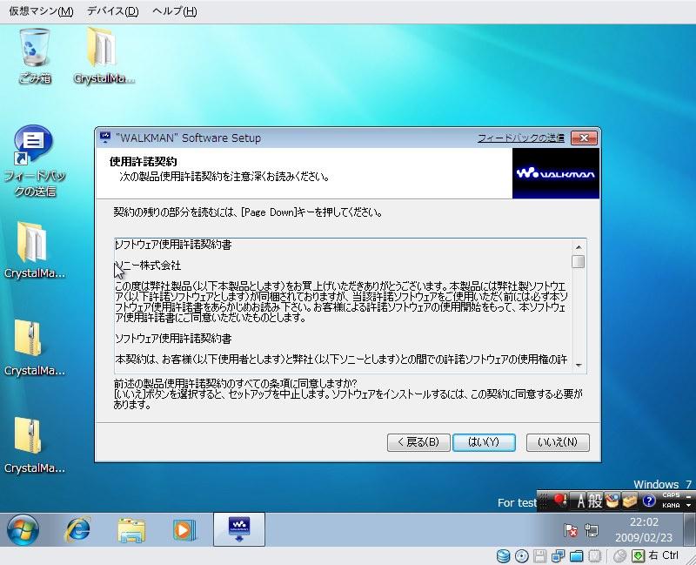
Task: Open the language bar options dropdown arrow
Action: coord(689,506)
